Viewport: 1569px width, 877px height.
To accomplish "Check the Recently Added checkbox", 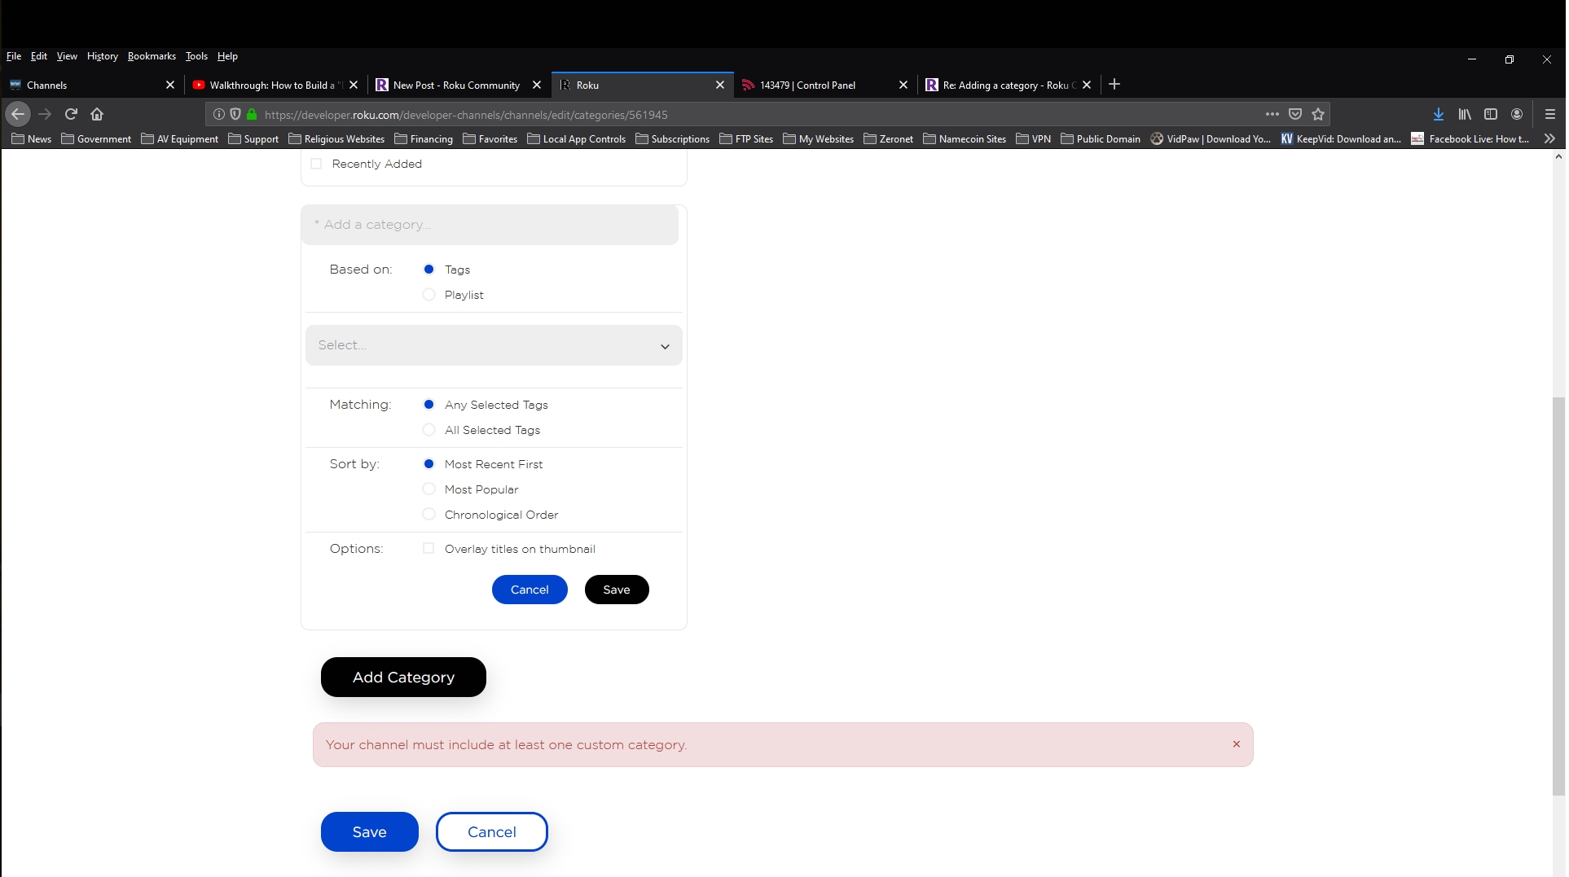I will (x=316, y=164).
